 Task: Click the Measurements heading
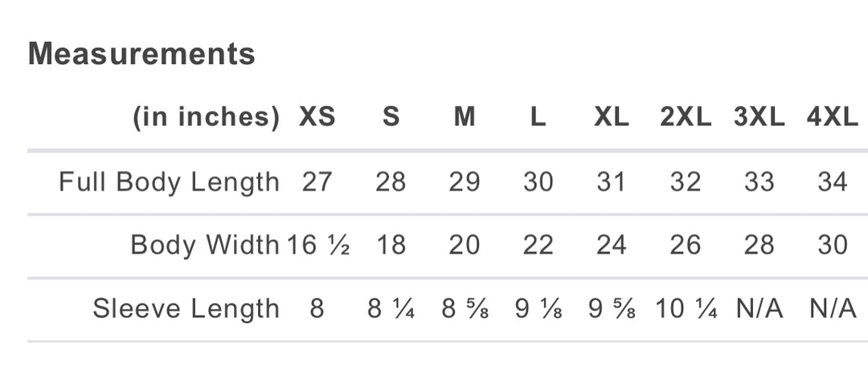click(x=141, y=54)
